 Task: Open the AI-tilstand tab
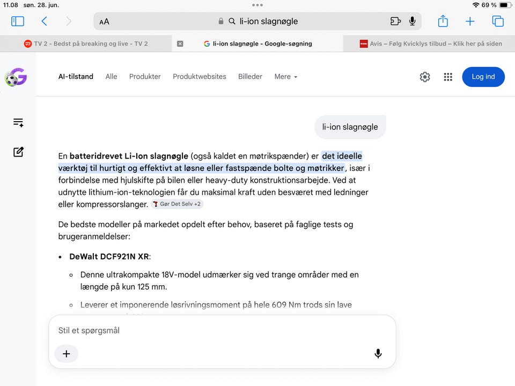click(x=76, y=77)
